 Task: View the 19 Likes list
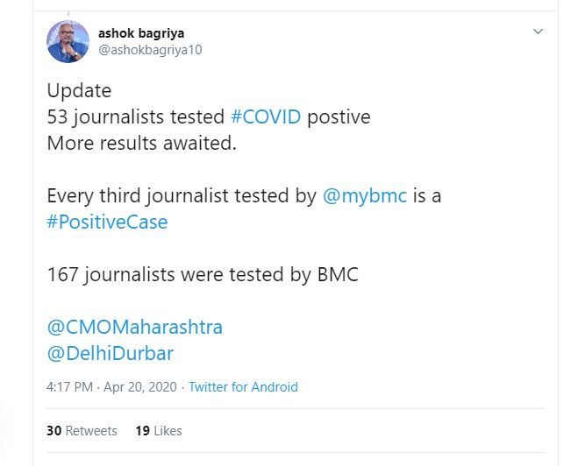pyautogui.click(x=159, y=430)
